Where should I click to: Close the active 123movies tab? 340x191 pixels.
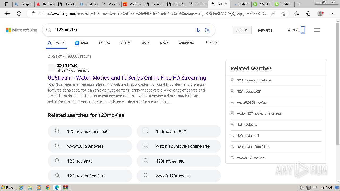pos(226,4)
